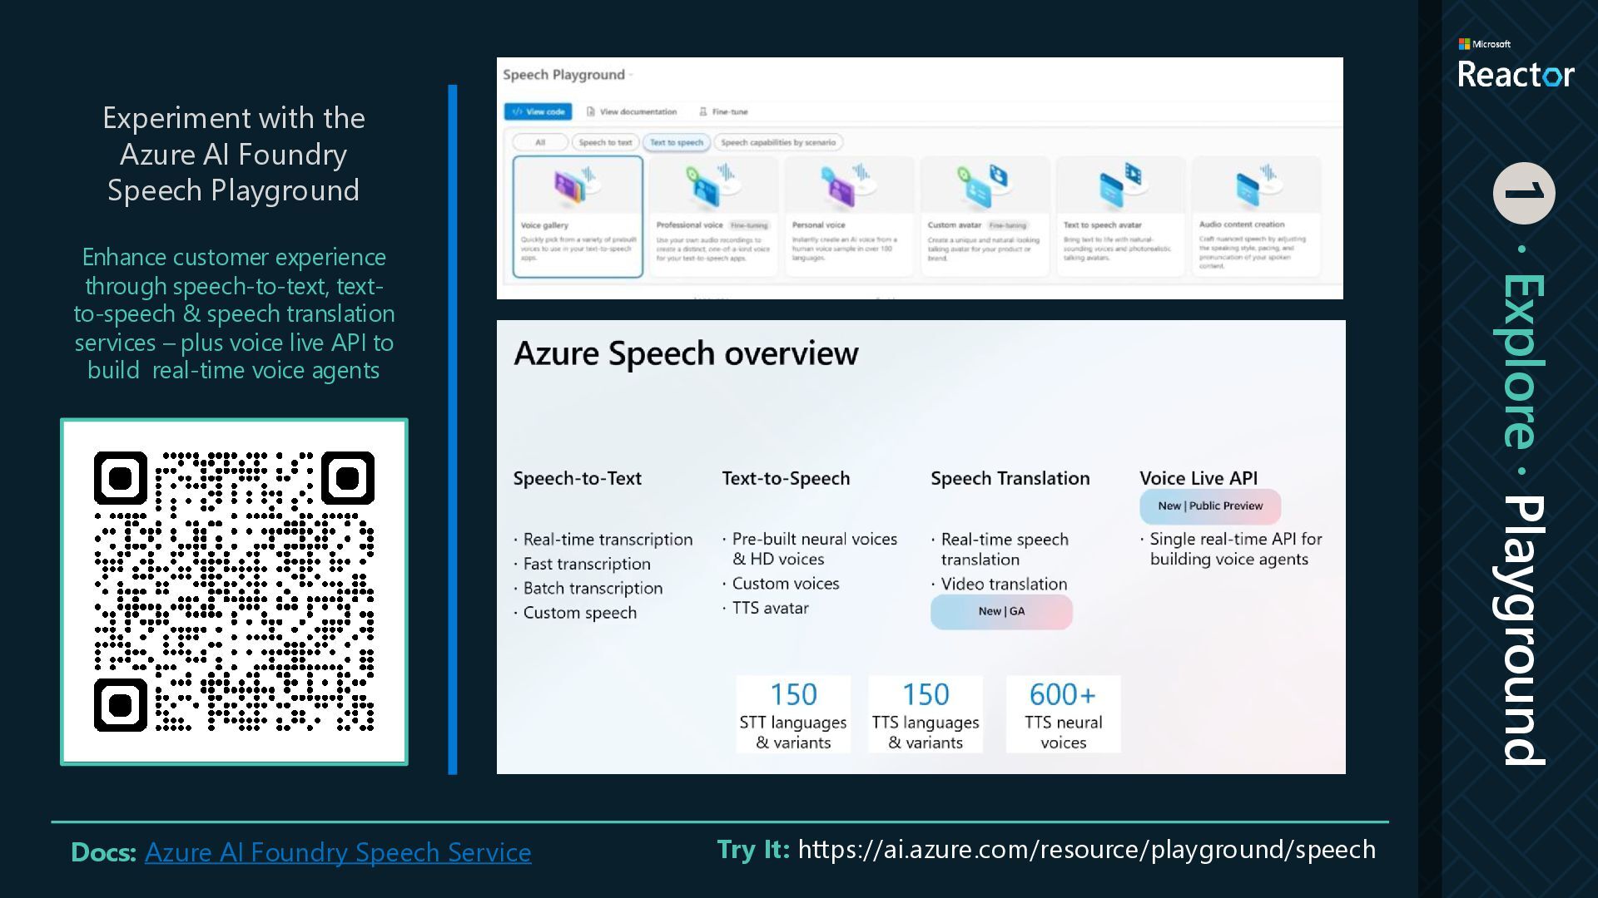
Task: Click the New | Public Preview badge
Action: pos(1210,506)
